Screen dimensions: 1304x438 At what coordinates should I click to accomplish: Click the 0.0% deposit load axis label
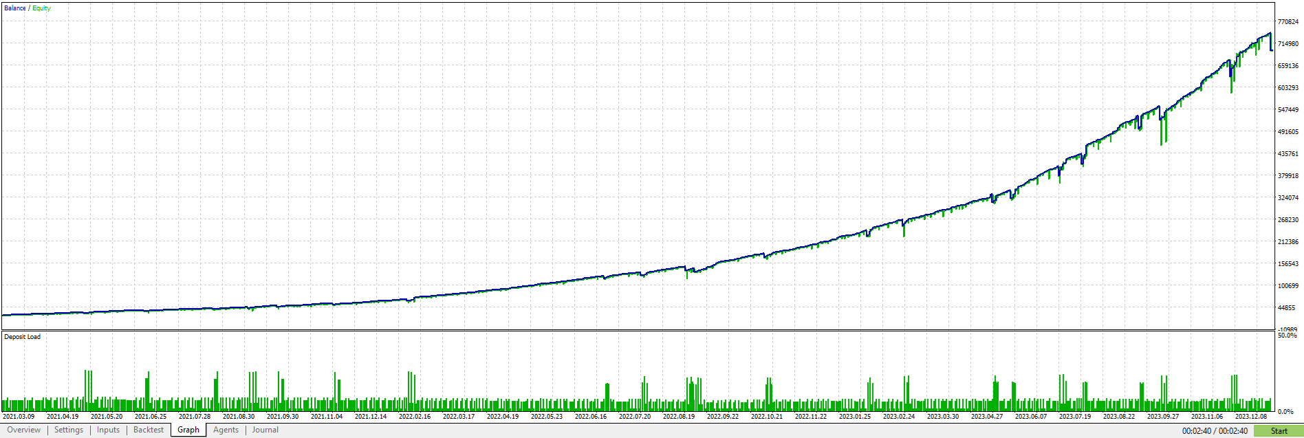pyautogui.click(x=1285, y=411)
